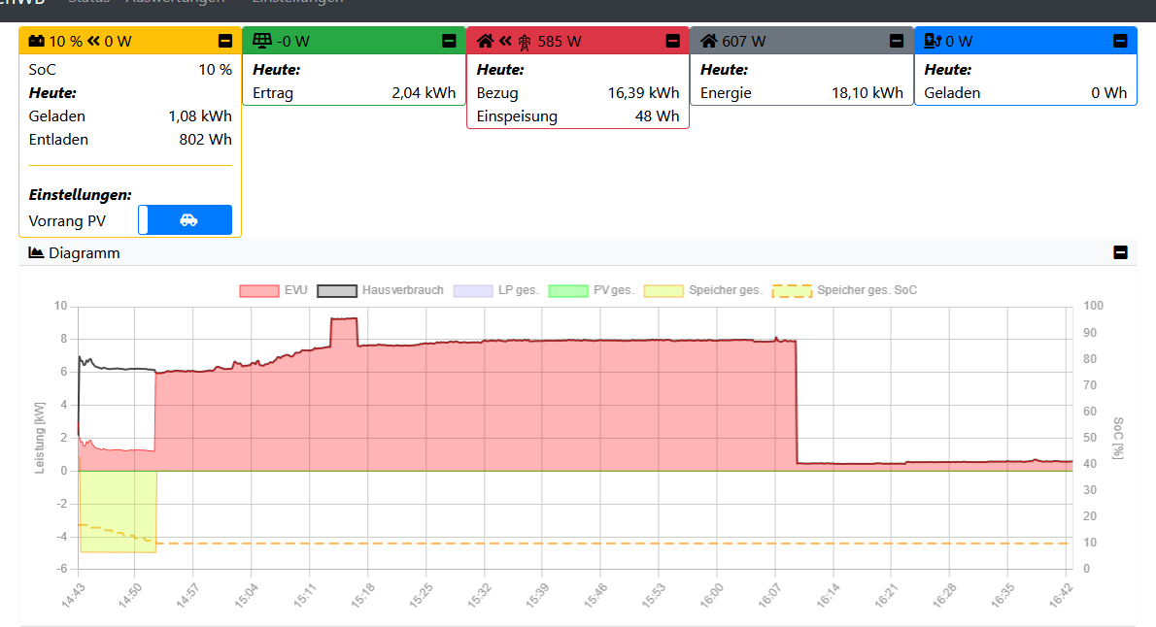
Task: Collapse the green PV yield card
Action: [x=449, y=41]
